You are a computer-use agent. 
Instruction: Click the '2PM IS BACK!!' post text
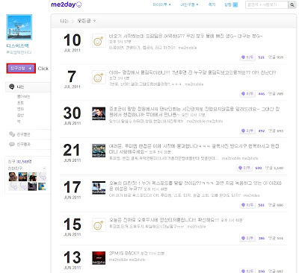pyautogui.click(x=124, y=253)
